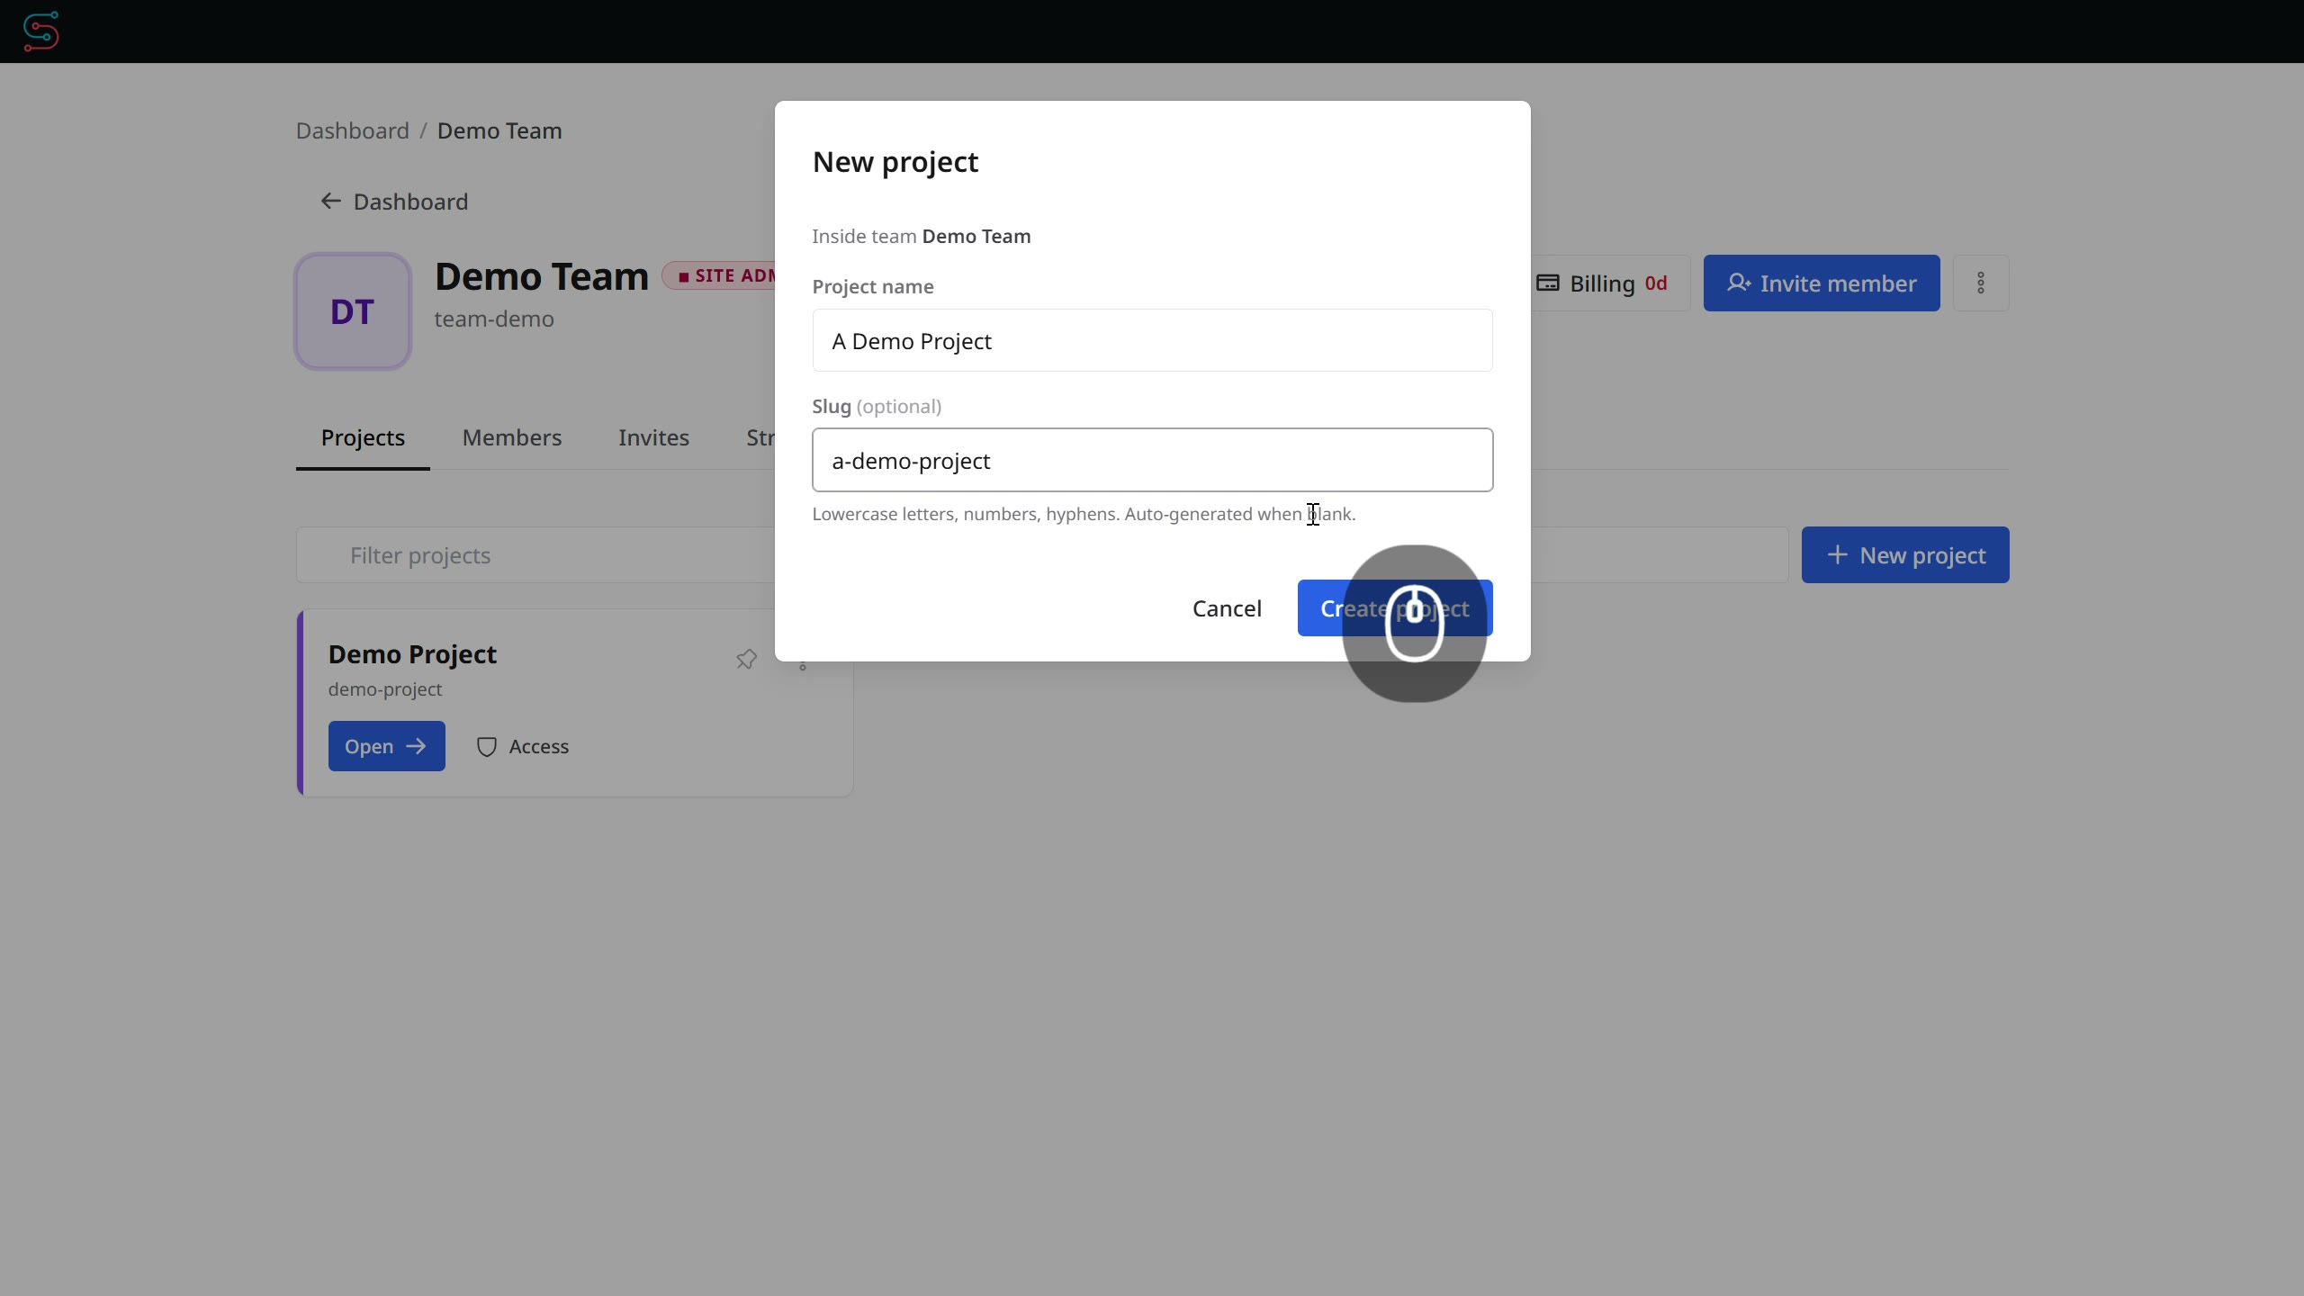Cancel the New project dialog
The image size is (2304, 1296).
(x=1227, y=608)
